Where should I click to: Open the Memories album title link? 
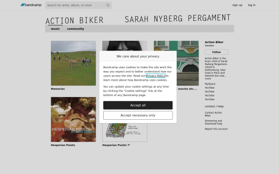tap(58, 89)
